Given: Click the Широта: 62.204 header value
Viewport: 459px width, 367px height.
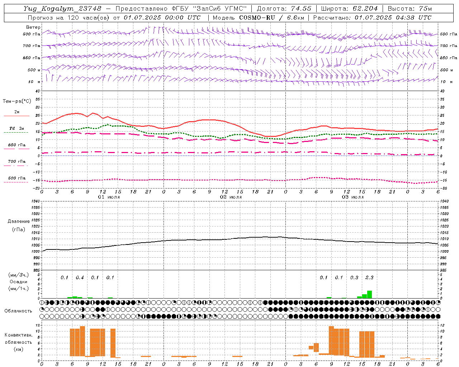Looking at the screenshot, I should tap(350, 9).
